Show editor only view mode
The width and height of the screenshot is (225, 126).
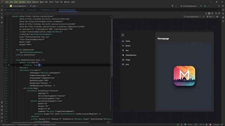(x=206, y=13)
